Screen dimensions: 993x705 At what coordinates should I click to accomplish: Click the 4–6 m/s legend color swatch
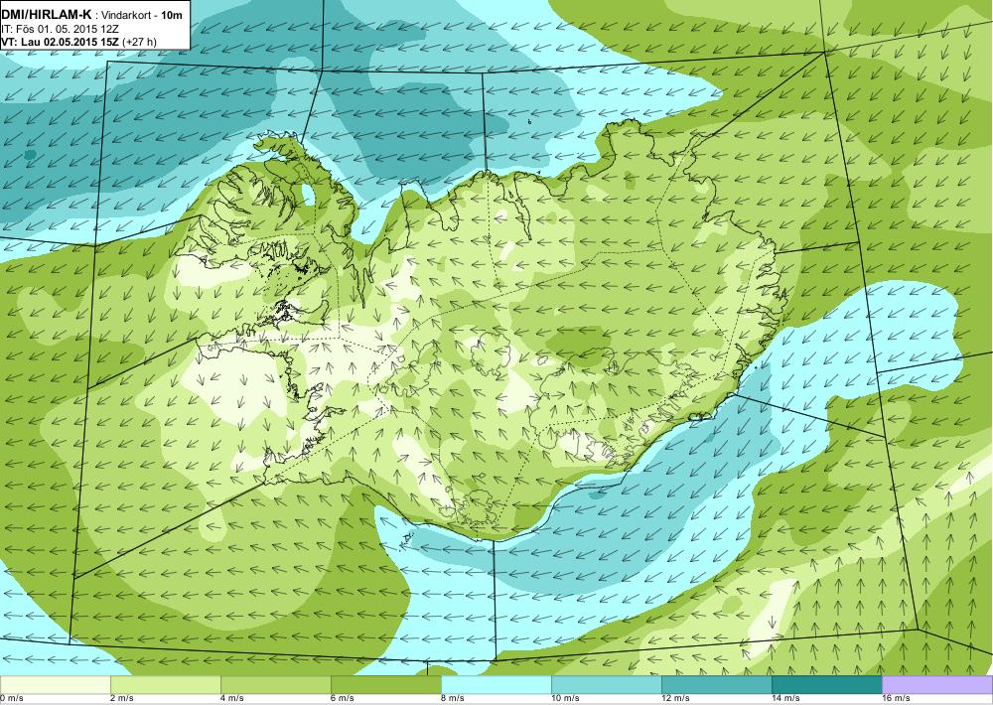pos(275,685)
